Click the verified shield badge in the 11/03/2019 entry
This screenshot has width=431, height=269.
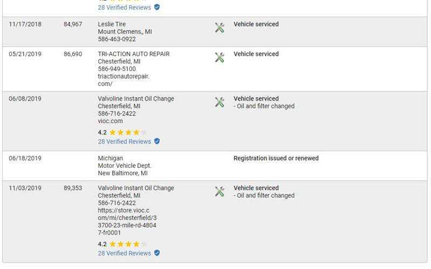pyautogui.click(x=157, y=253)
